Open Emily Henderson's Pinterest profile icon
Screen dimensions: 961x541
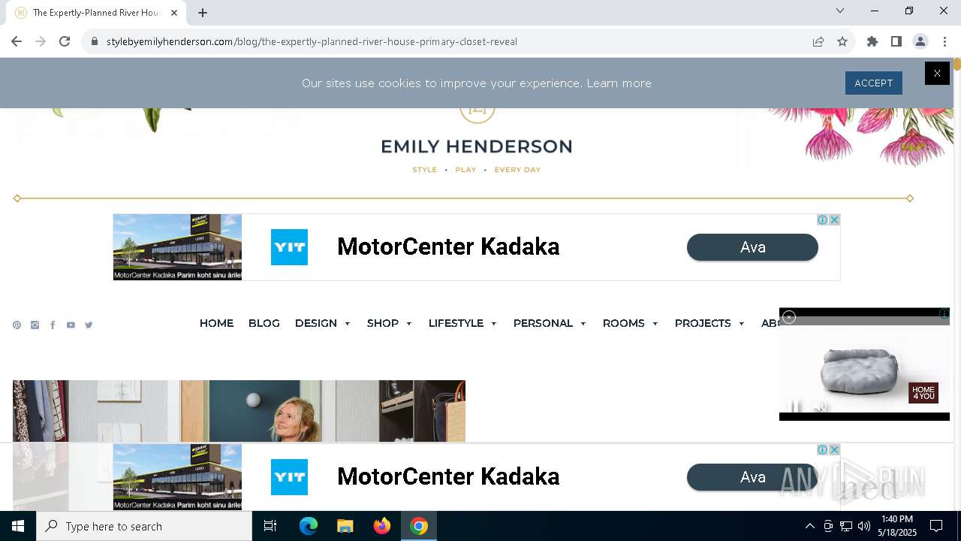point(17,325)
